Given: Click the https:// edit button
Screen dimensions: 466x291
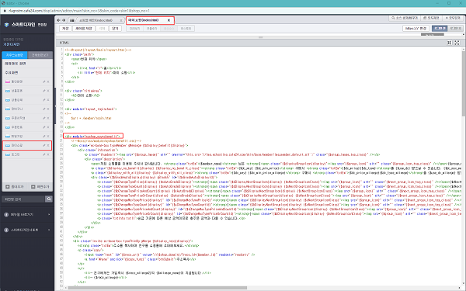Looking at the screenshot, I should [416, 28].
